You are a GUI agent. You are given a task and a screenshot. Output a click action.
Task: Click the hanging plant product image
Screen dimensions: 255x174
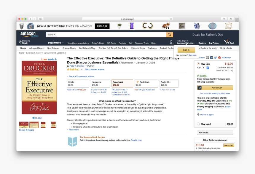click(x=119, y=26)
